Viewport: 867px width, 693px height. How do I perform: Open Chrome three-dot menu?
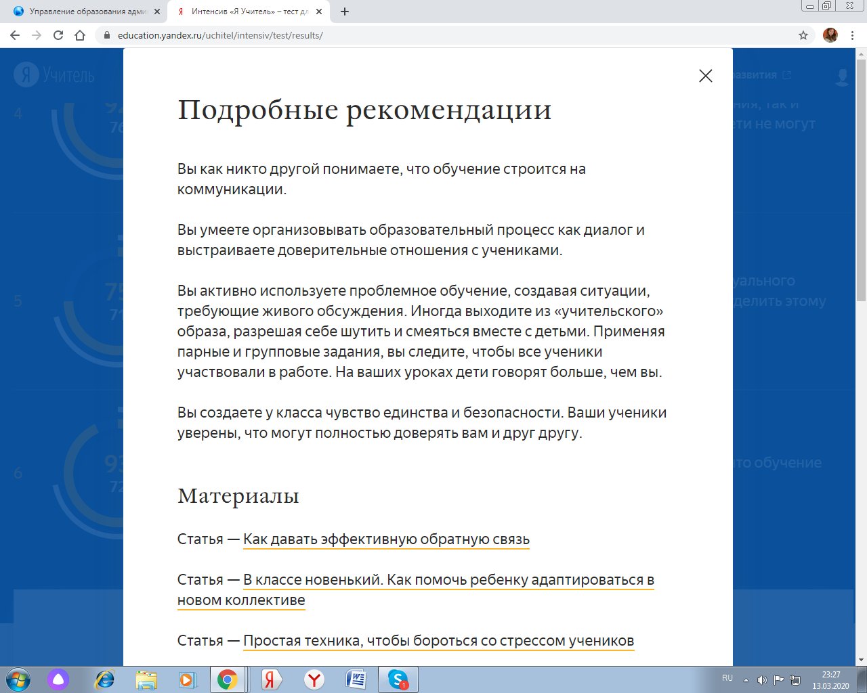(x=853, y=35)
